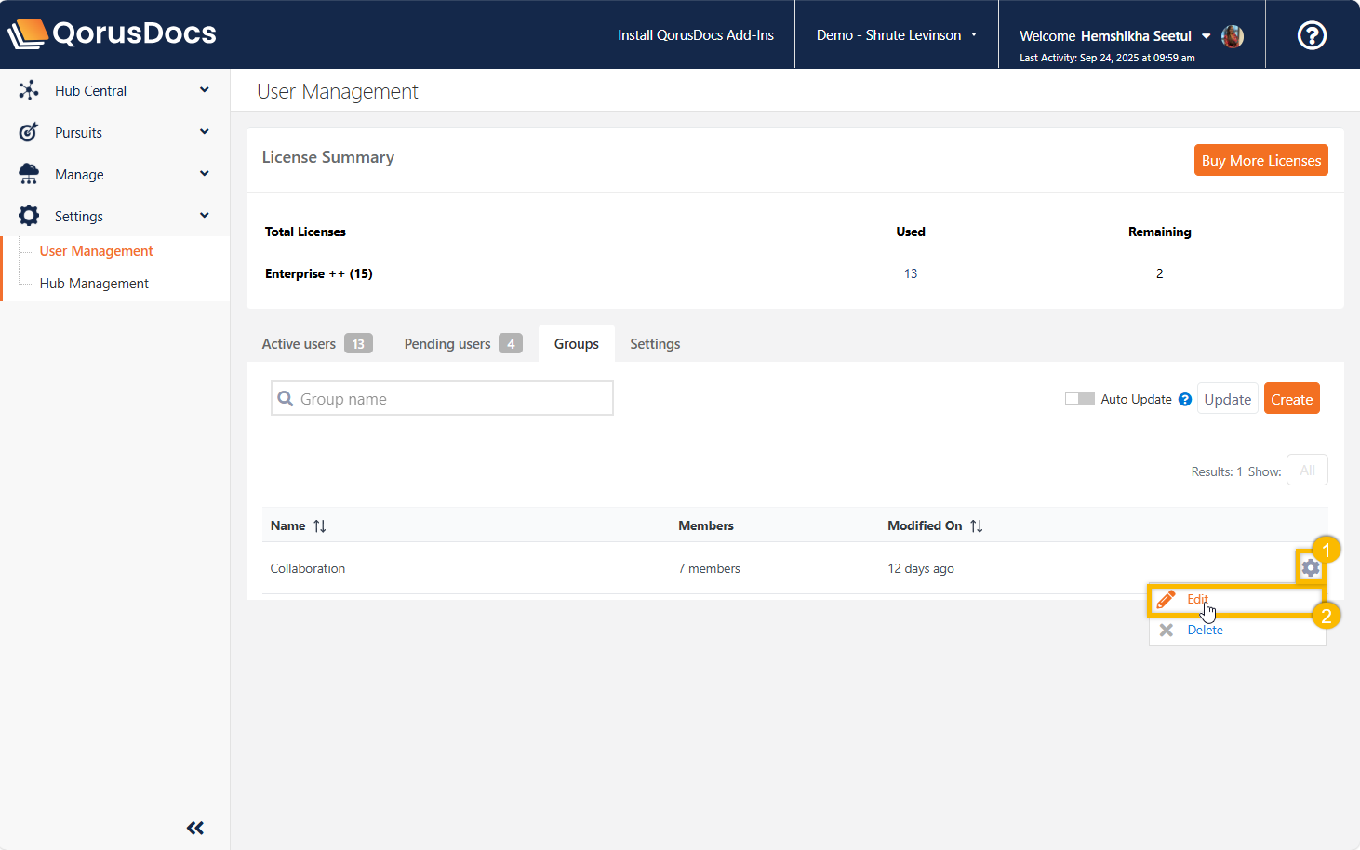Click the gear icon for Collaboration group
Viewport: 1360px width, 850px height.
(x=1310, y=567)
